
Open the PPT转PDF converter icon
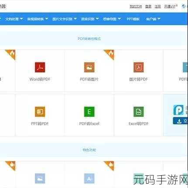coord(40,112)
